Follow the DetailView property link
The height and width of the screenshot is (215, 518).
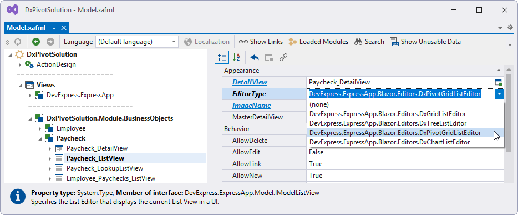click(250, 82)
